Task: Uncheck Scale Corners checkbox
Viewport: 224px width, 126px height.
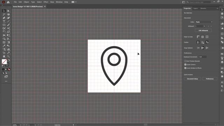Action: pos(185,64)
